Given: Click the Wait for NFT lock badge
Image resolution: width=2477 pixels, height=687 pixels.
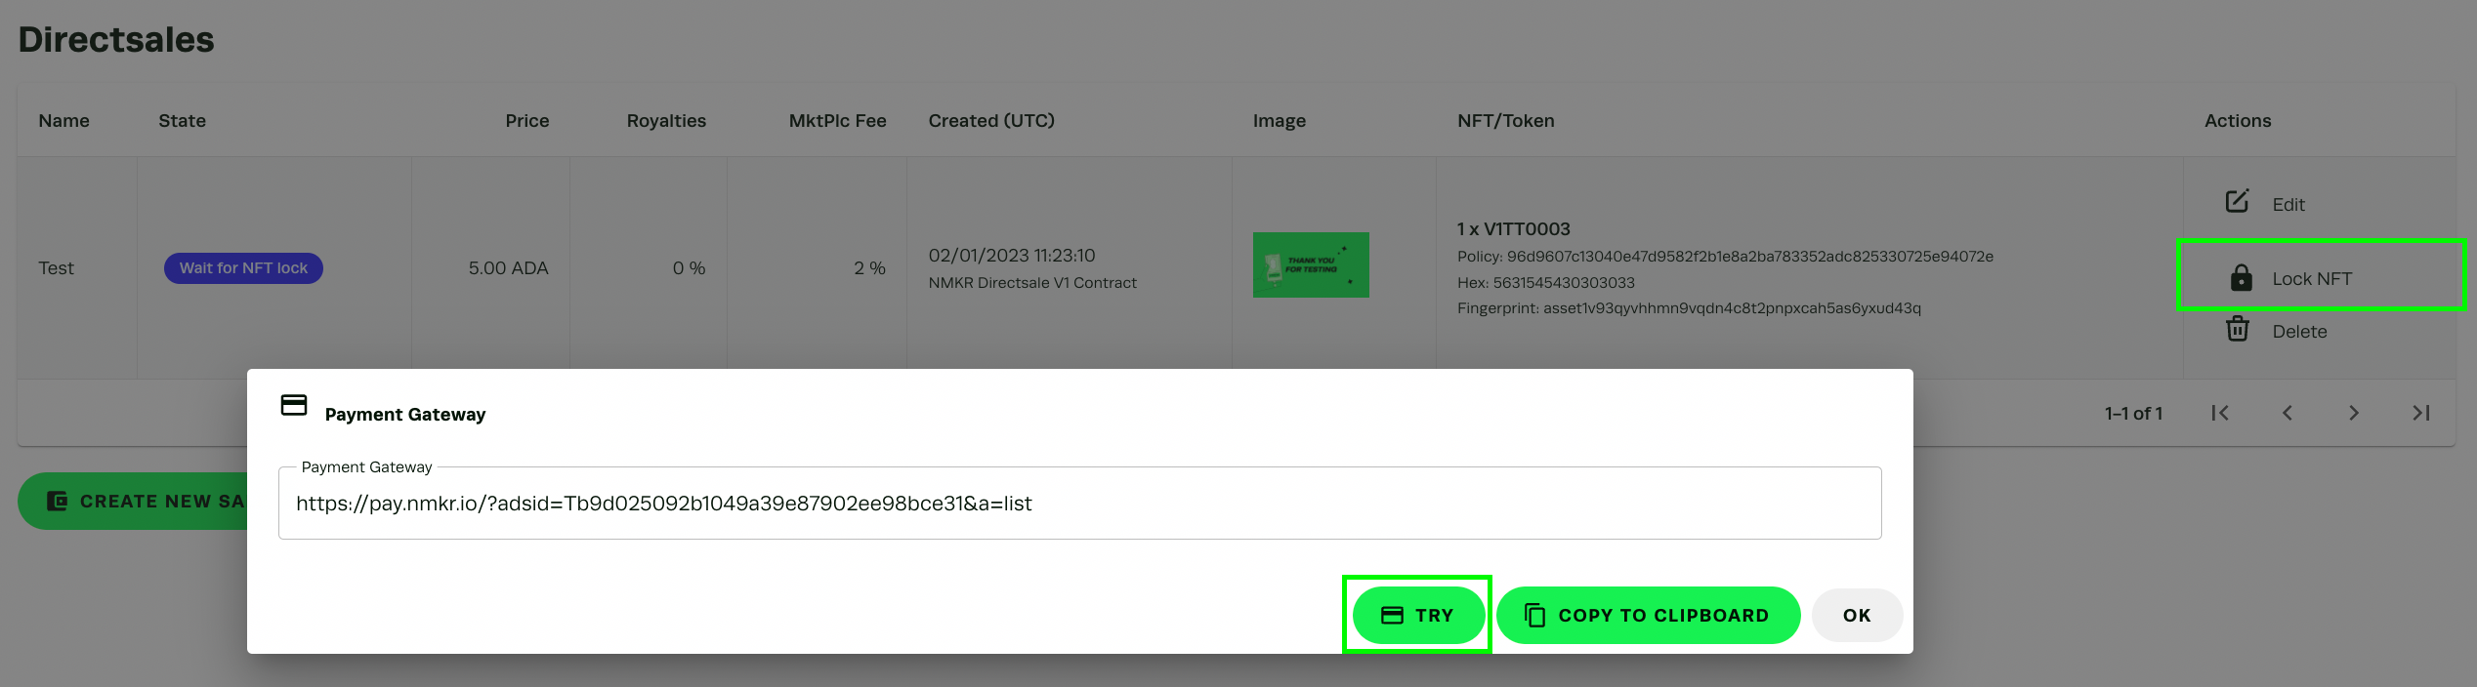Looking at the screenshot, I should 243,268.
